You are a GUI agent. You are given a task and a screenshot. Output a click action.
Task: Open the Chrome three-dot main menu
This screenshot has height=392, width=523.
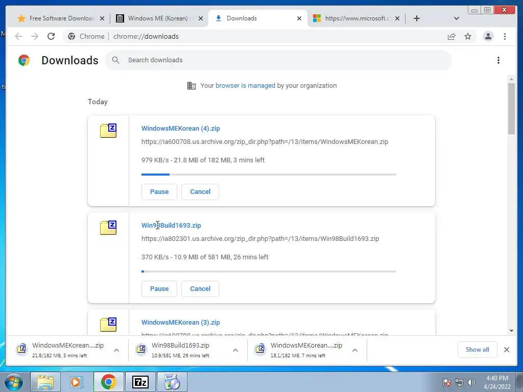click(x=505, y=36)
